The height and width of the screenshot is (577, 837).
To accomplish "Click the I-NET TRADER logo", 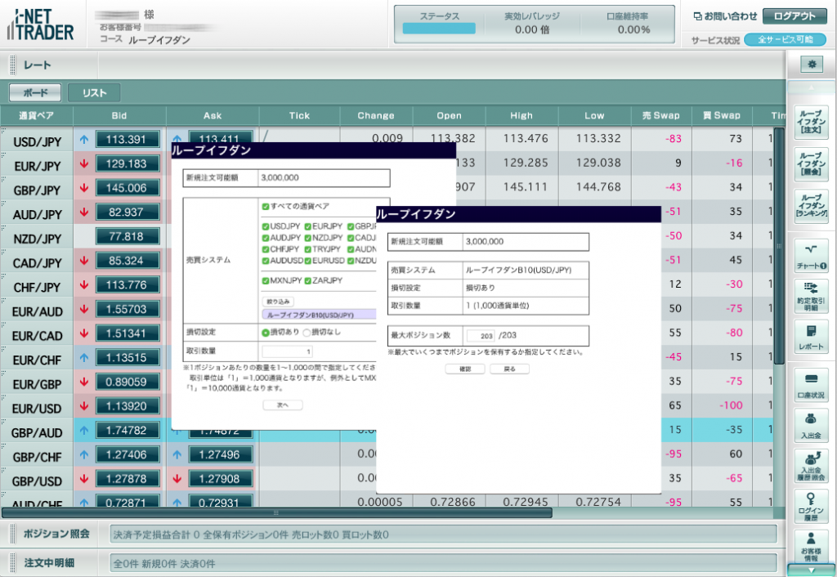I will click(x=41, y=25).
